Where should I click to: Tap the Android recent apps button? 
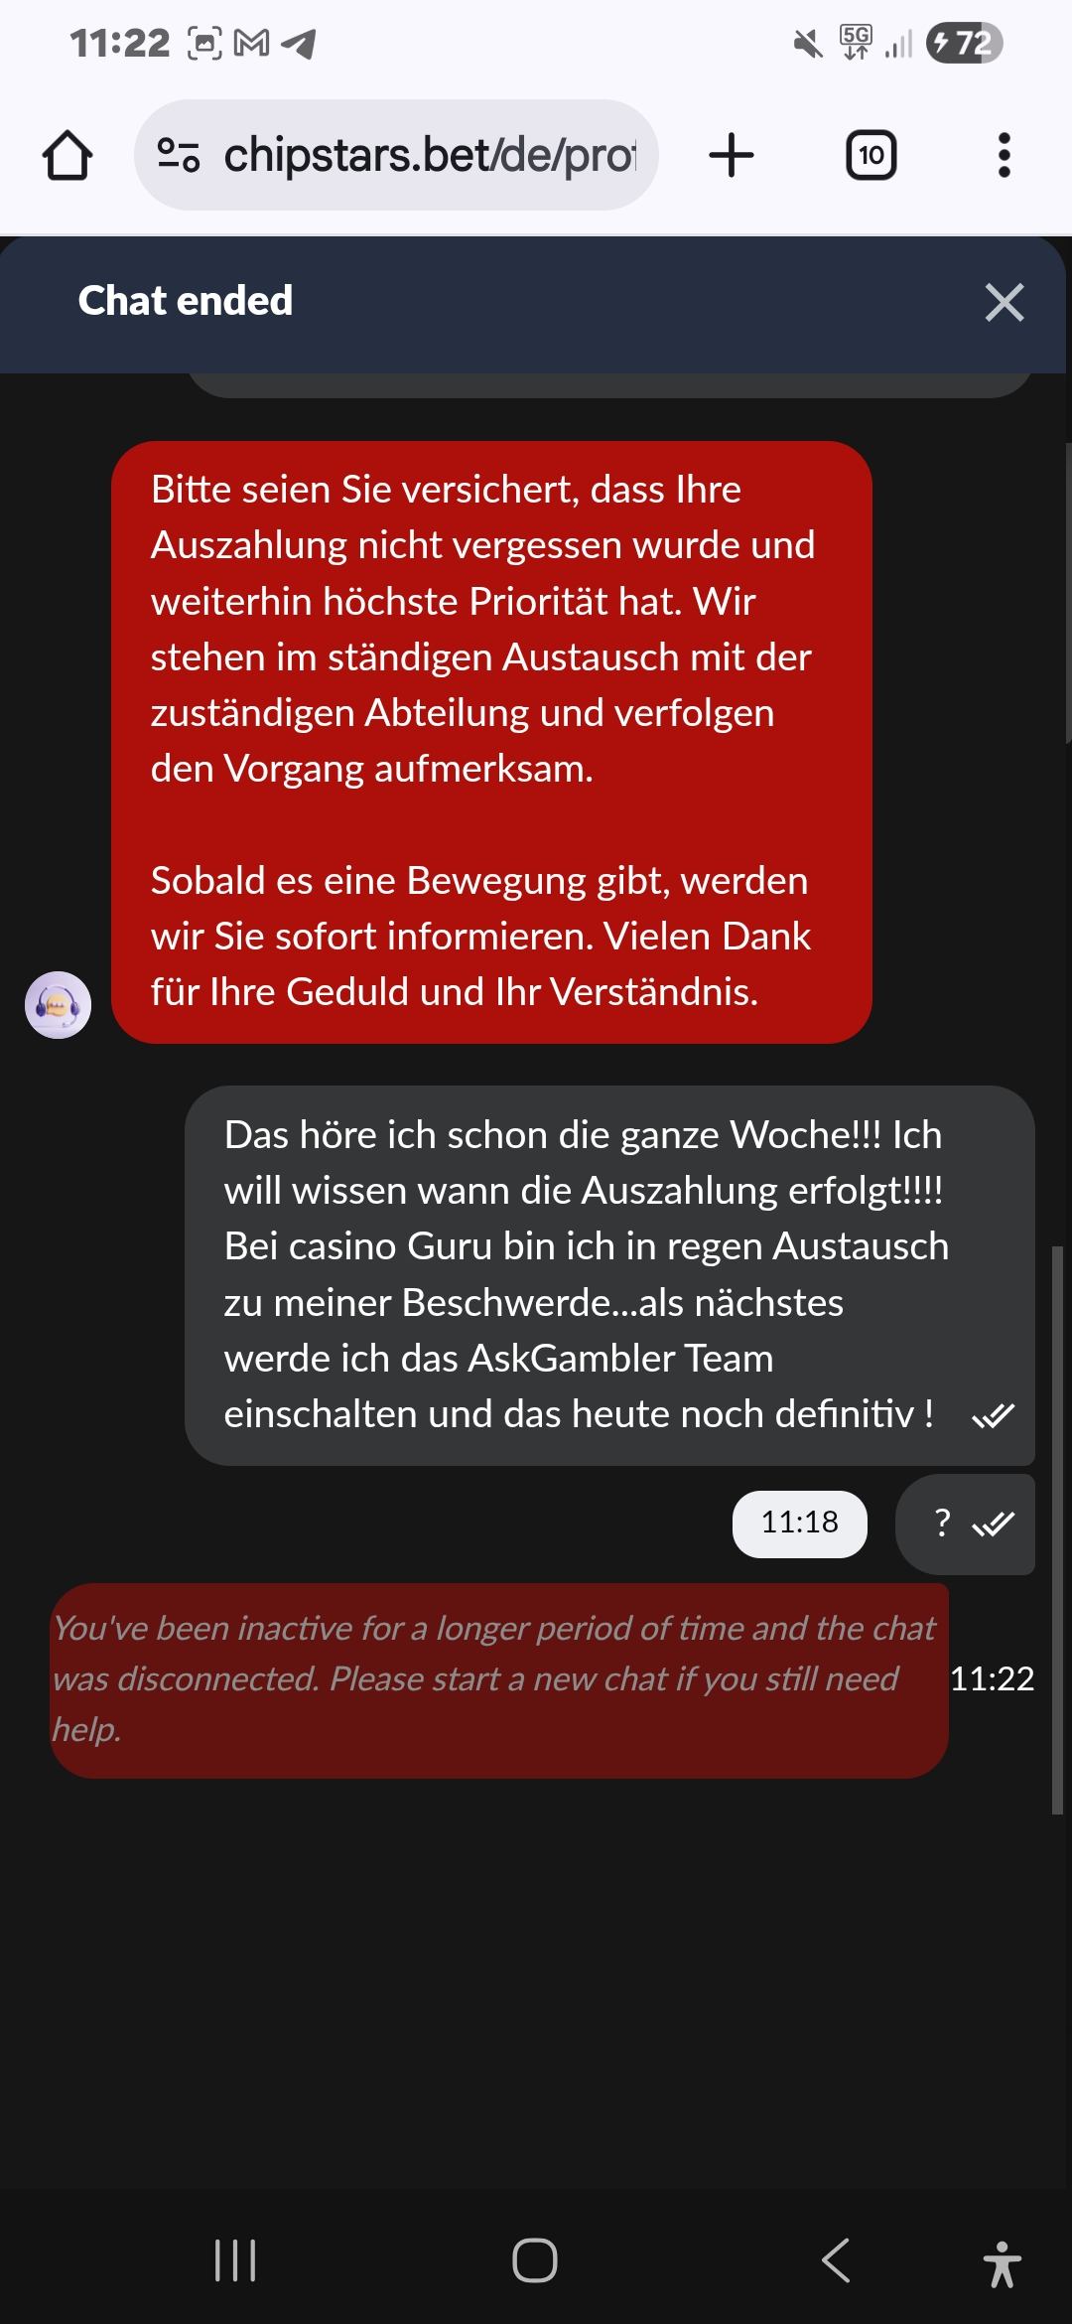[235, 2260]
